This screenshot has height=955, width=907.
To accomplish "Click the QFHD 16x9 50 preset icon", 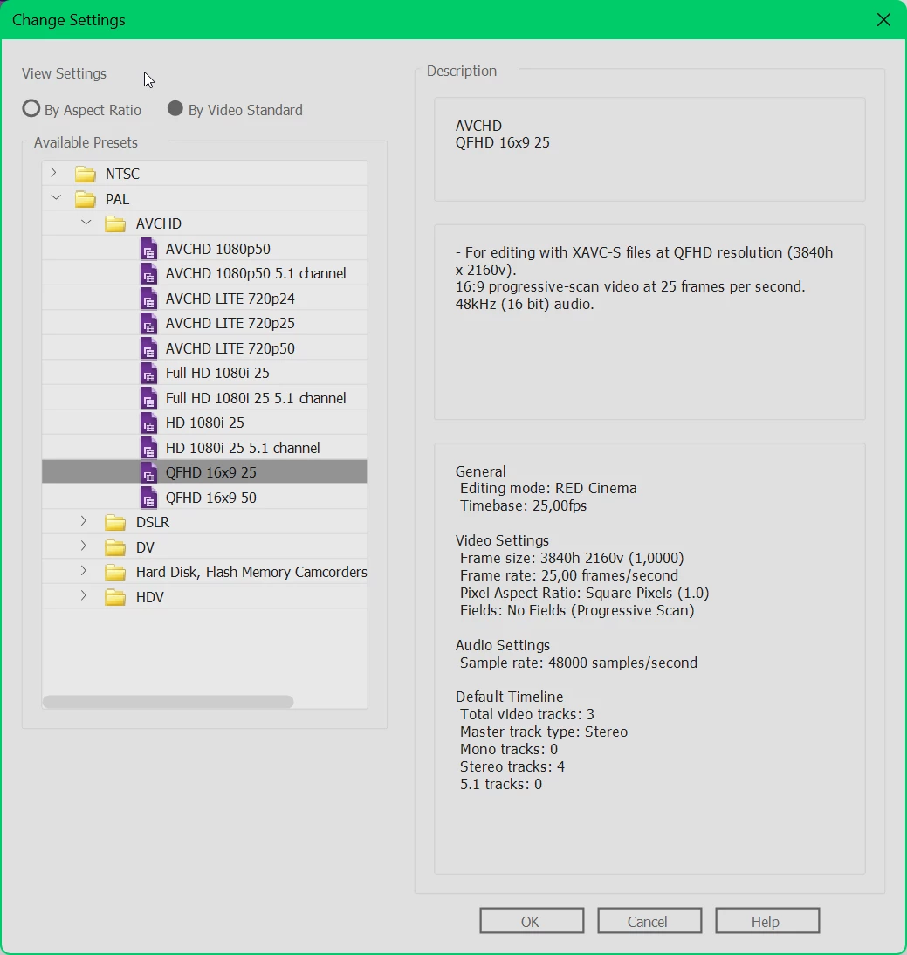I will (x=148, y=498).
